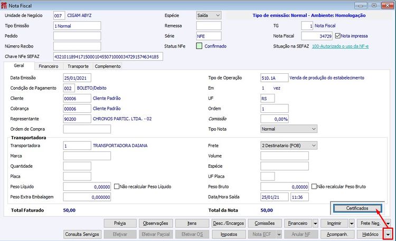Screen dimensions: 396x241
Task: Expand the arrow next to Nota ECF button
Action: click(x=279, y=235)
